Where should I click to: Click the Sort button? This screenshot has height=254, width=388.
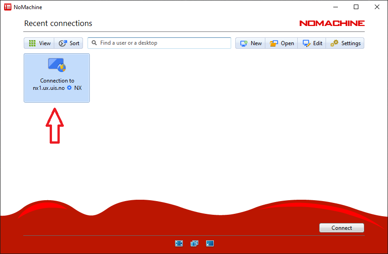(68, 43)
